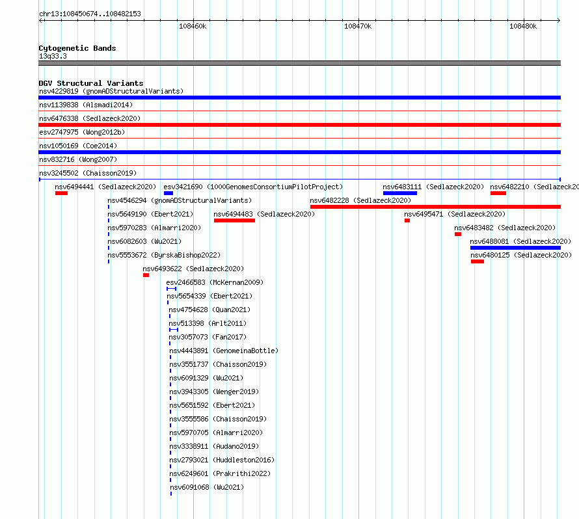Image resolution: width=579 pixels, height=519 pixels.
Task: Click the blue bracket glyph under nsv513398
Action: [x=174, y=330]
